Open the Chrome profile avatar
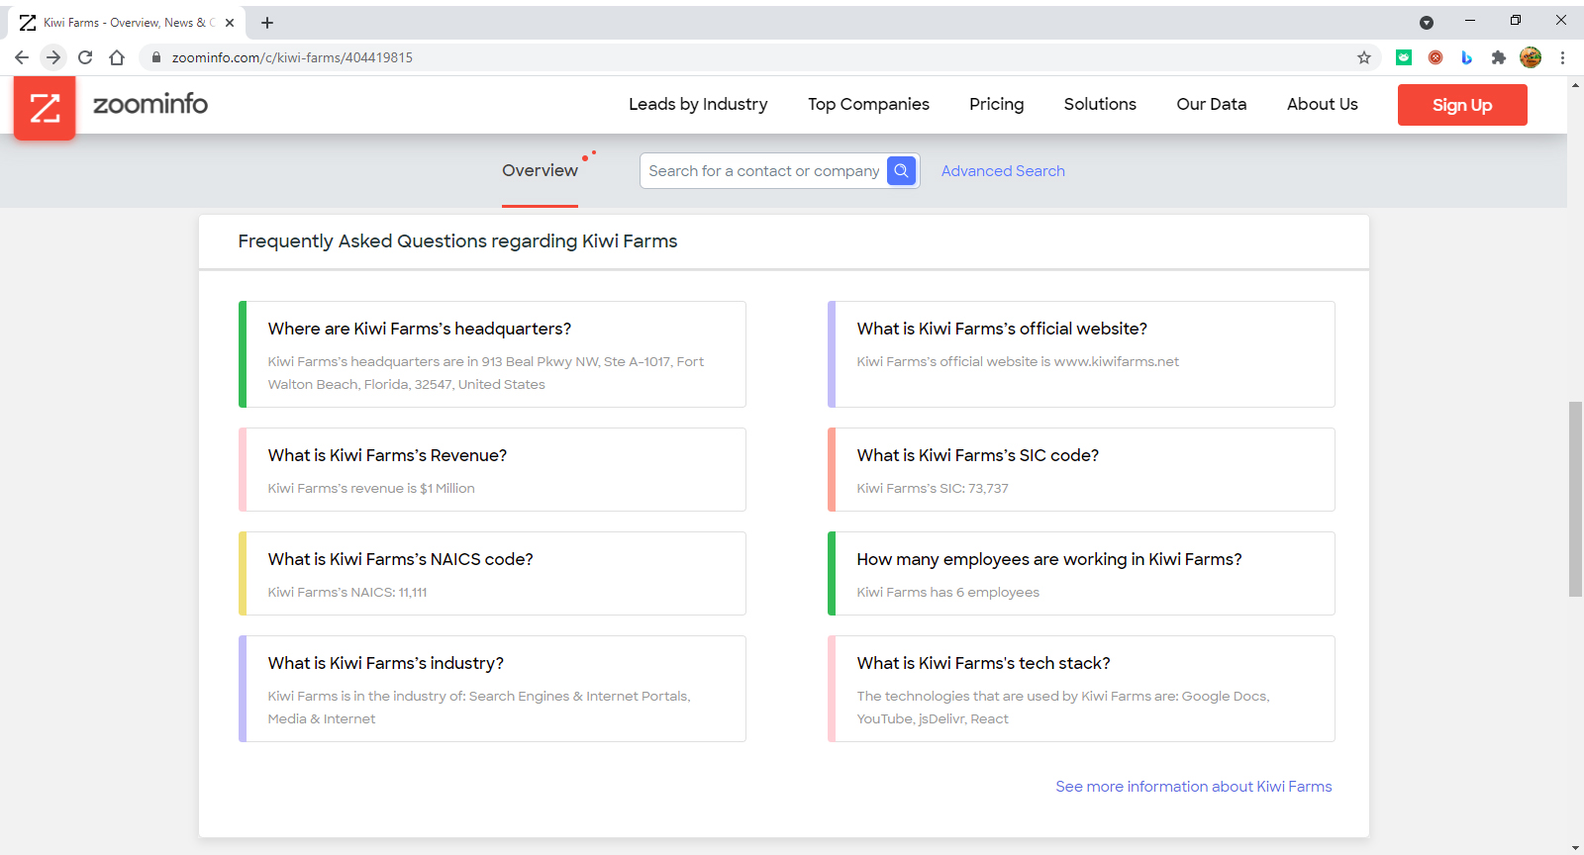The image size is (1584, 855). [1531, 57]
